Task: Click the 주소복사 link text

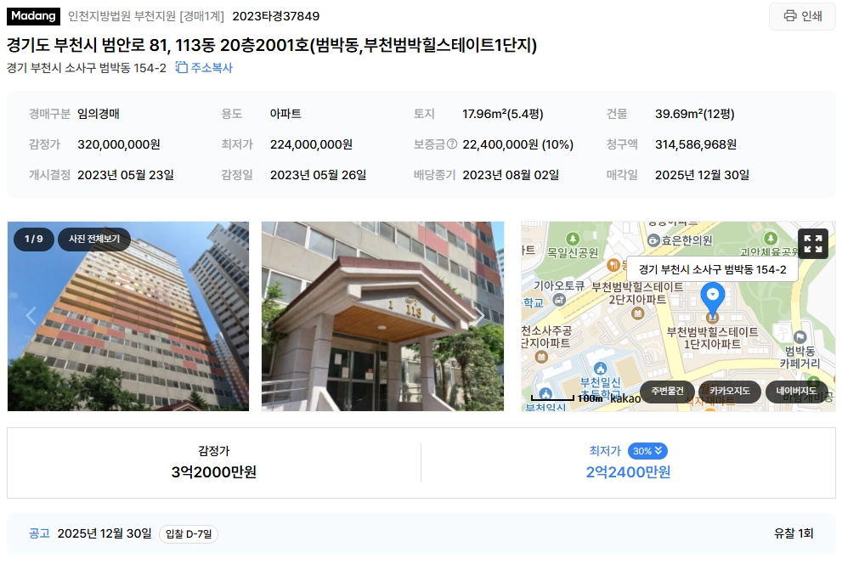Action: pos(212,68)
